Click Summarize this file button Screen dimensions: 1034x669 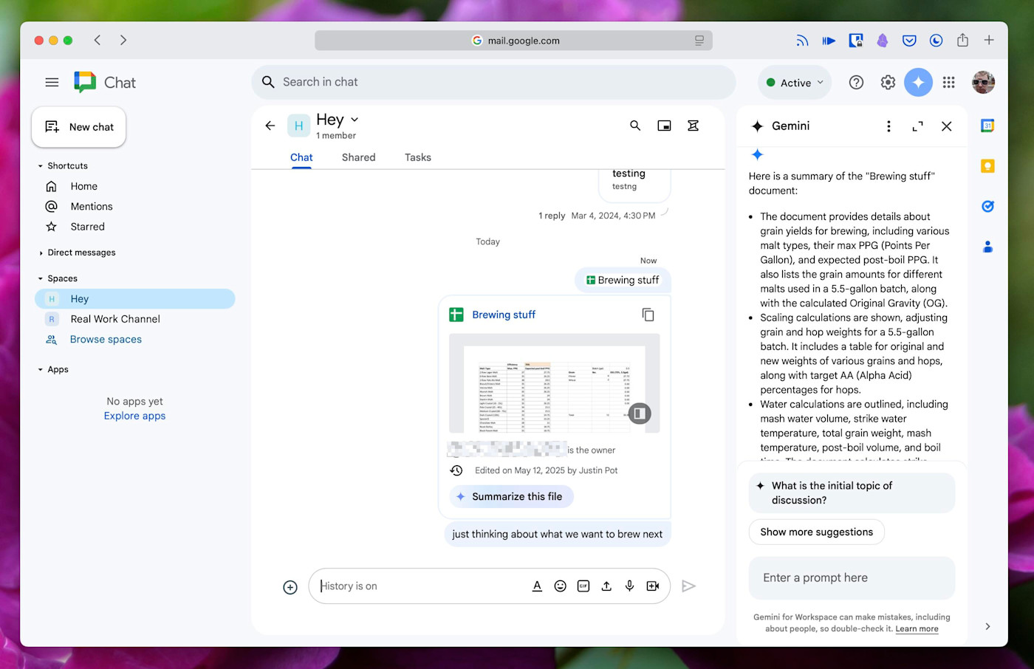511,497
